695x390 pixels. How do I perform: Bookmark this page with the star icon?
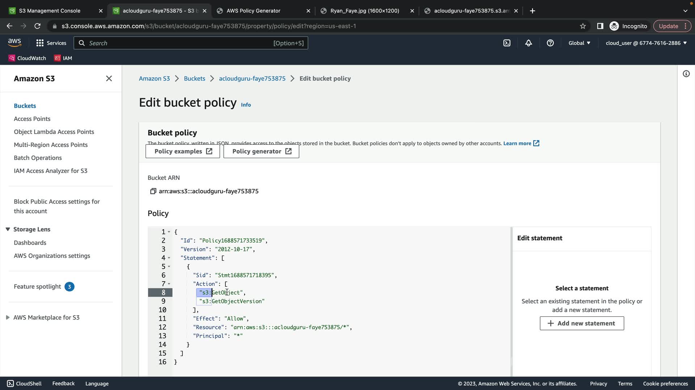[583, 26]
